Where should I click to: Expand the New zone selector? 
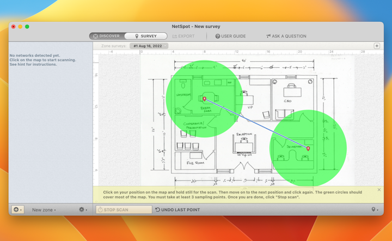[44, 210]
